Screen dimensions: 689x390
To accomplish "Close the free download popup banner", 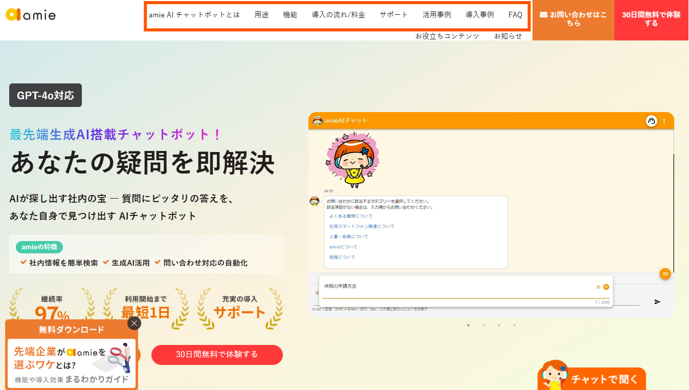I will coord(134,323).
